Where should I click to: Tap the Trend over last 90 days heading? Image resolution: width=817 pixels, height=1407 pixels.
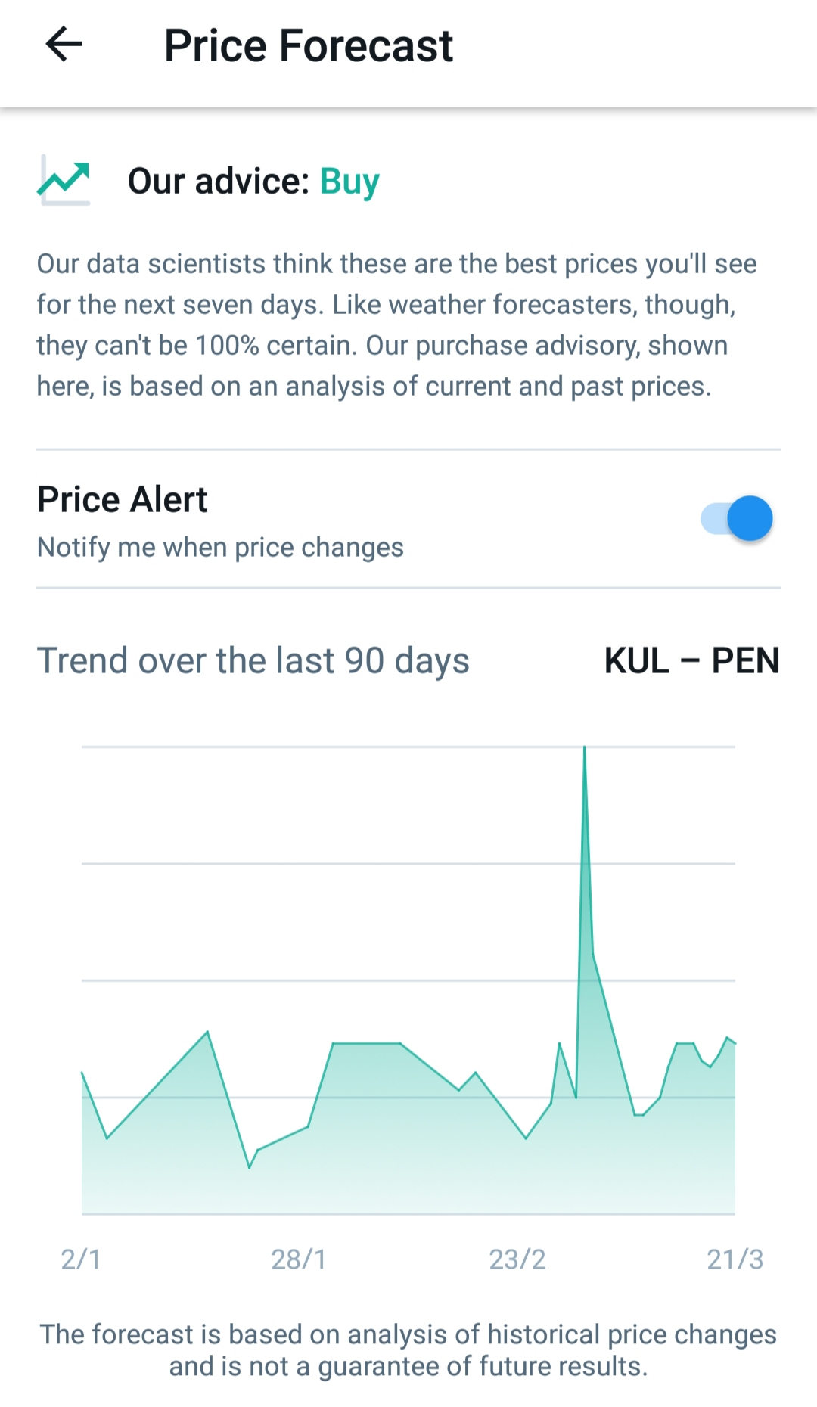point(253,660)
